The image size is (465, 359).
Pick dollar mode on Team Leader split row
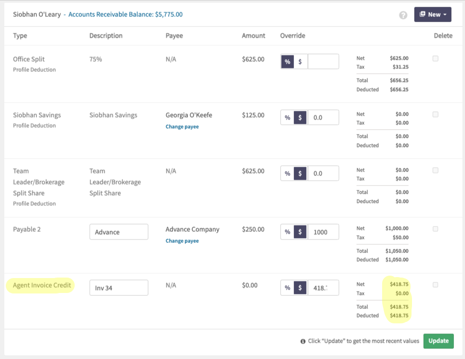point(300,173)
